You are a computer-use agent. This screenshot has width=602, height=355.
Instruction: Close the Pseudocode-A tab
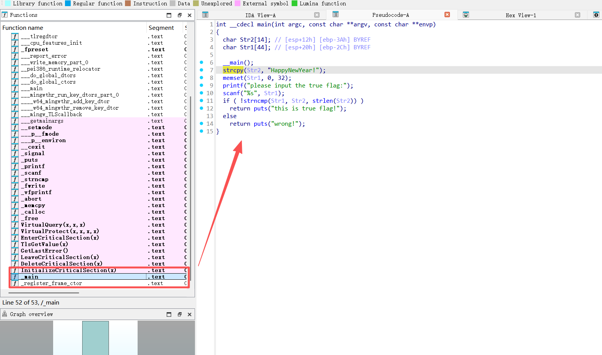pyautogui.click(x=447, y=15)
